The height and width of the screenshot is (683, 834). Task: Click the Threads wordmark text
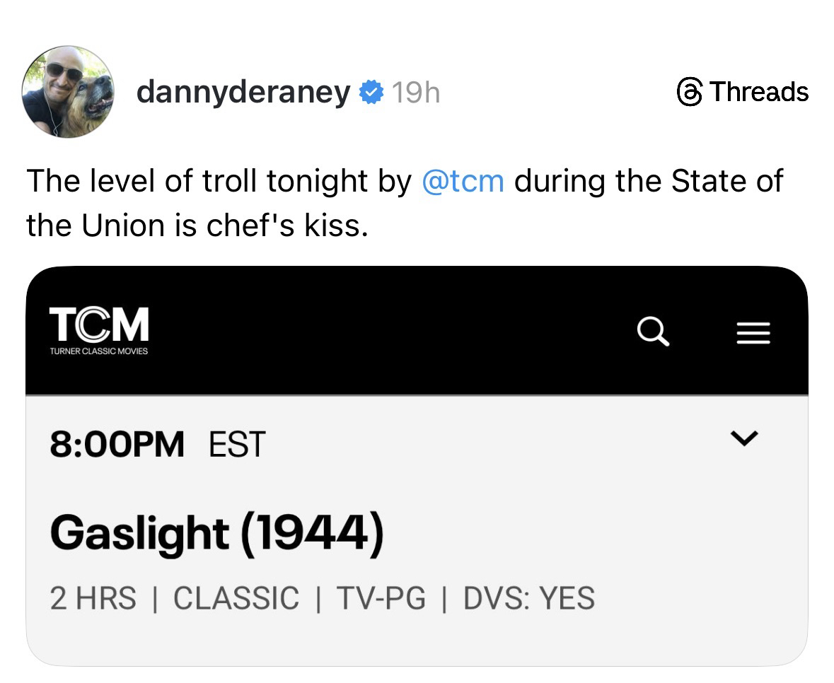pos(758,92)
